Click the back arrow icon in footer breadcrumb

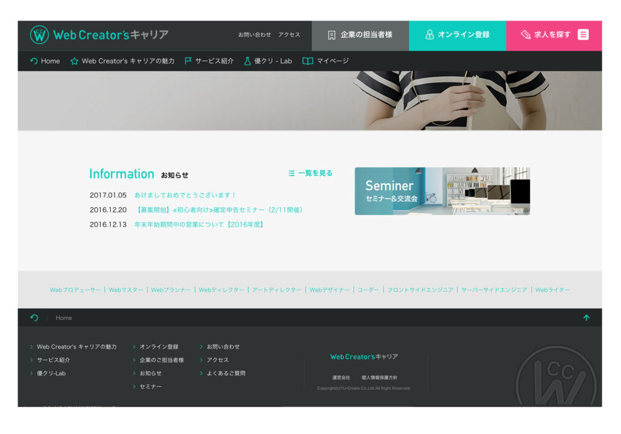[34, 318]
